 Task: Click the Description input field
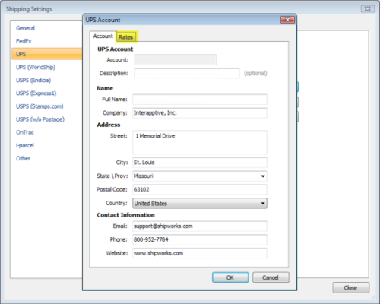187,73
